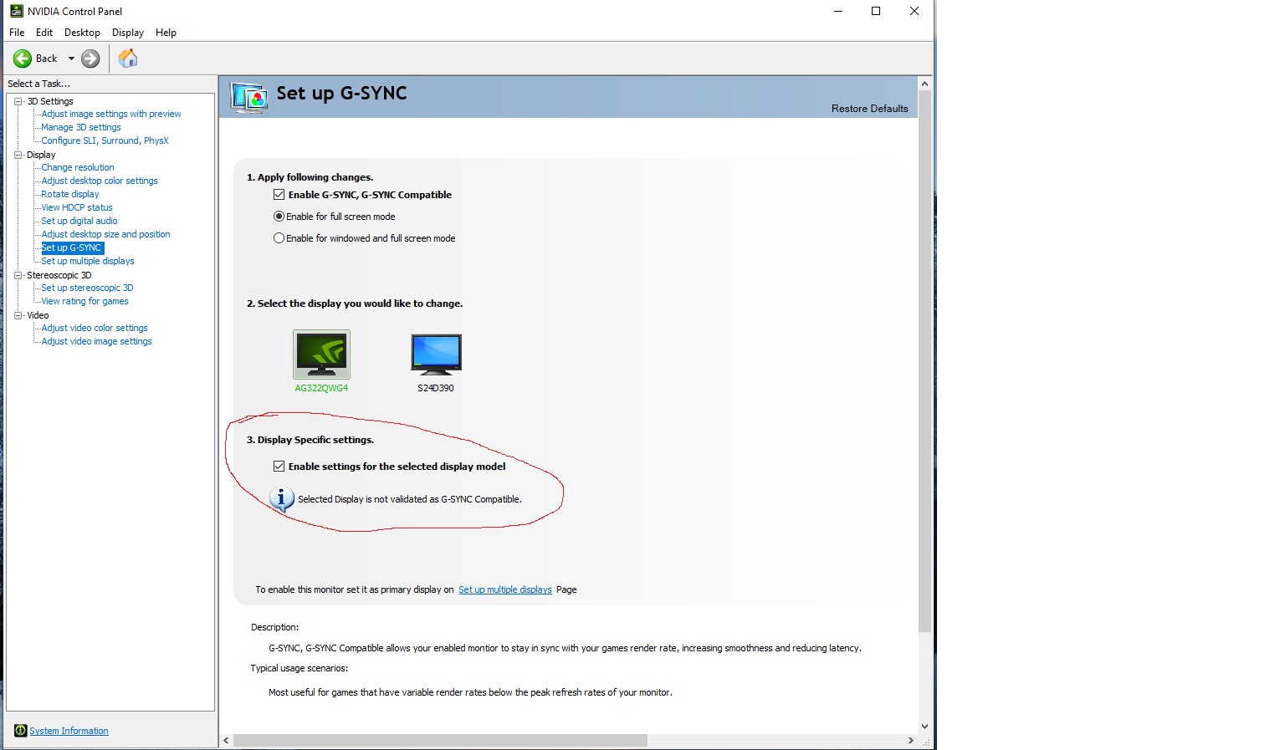Click the 3D Settings category label
Viewport: 1285px width, 750px height.
[x=50, y=101]
